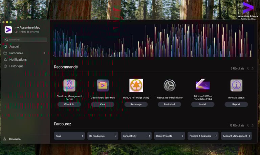
Task: Click the 6 Résultats label
Action: coord(237,69)
